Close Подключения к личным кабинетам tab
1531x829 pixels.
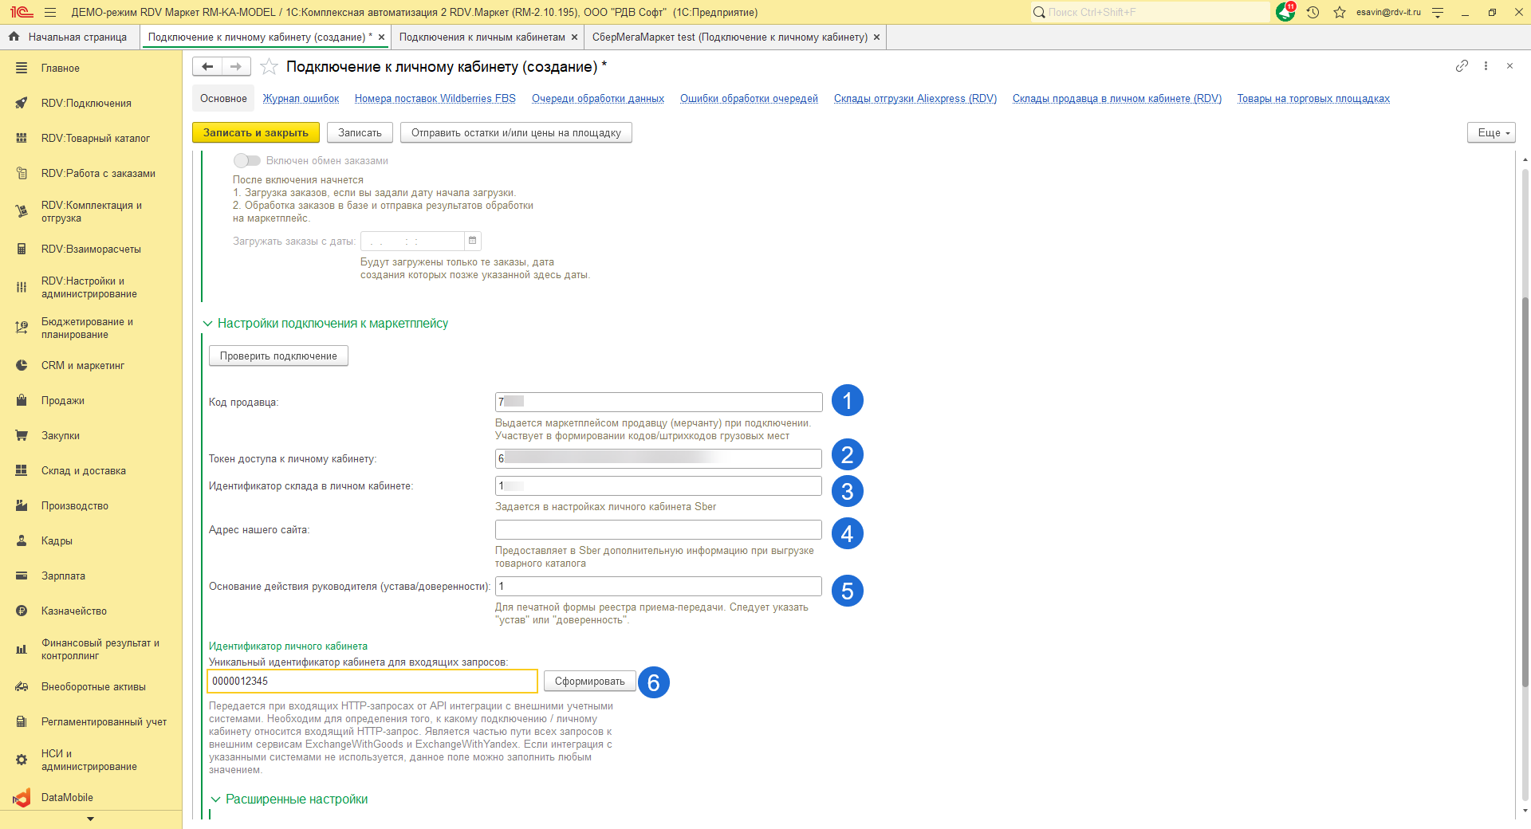pos(574,37)
